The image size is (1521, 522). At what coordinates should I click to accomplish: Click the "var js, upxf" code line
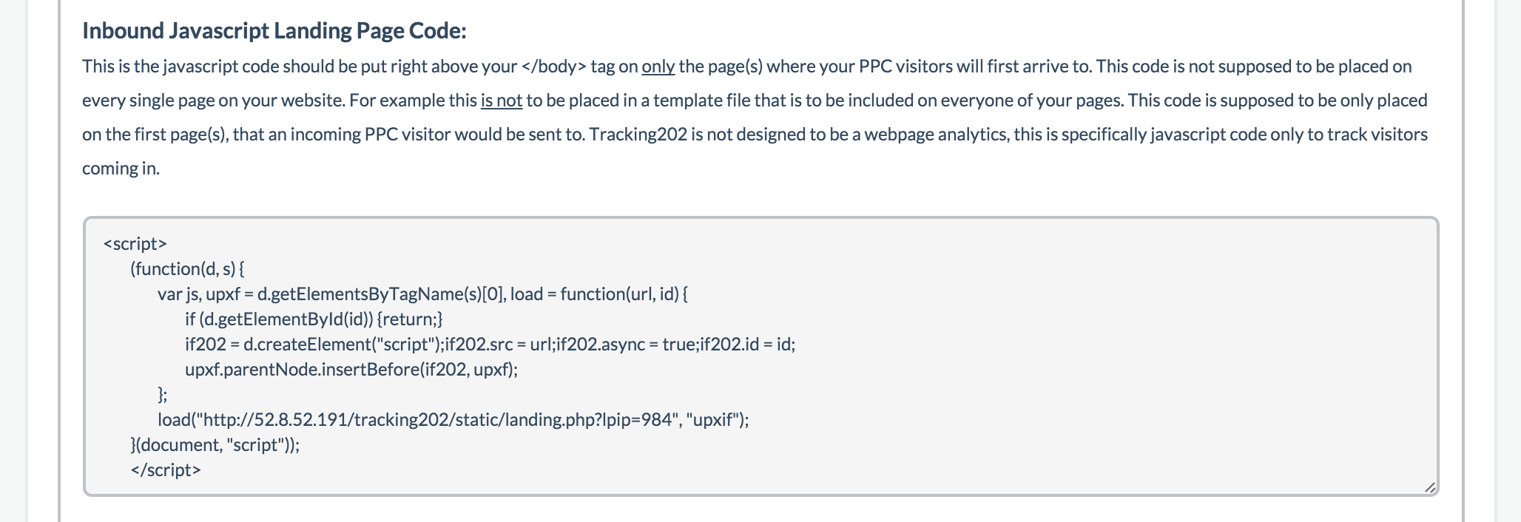pos(422,294)
